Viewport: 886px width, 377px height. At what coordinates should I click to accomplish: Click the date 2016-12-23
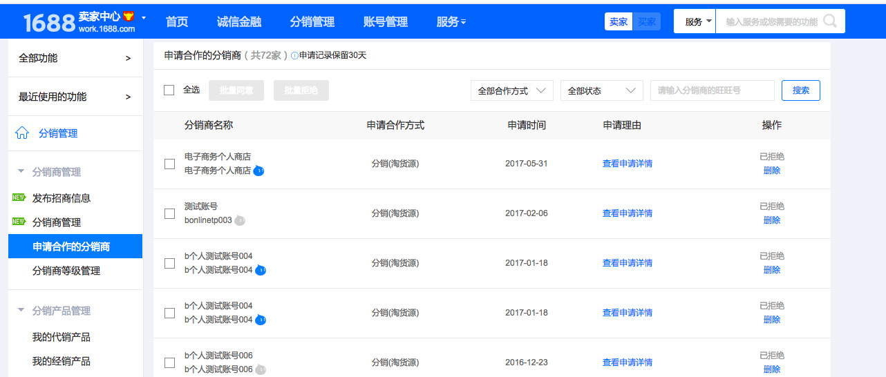click(x=527, y=362)
